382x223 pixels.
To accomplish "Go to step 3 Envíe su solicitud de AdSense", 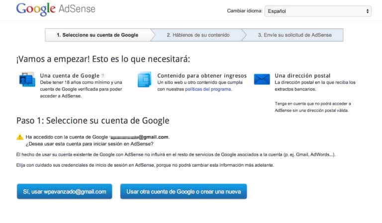I will pyautogui.click(x=294, y=35).
